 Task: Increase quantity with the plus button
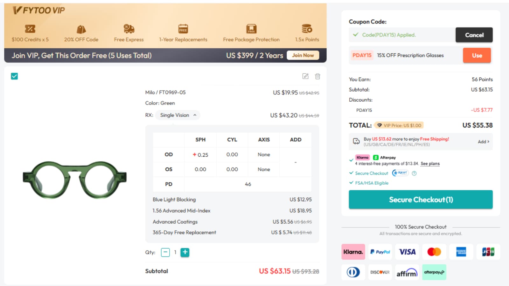tap(185, 252)
